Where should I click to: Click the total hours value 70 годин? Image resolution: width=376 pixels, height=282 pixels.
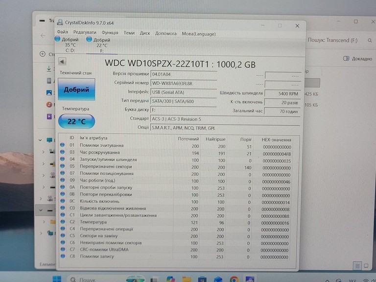tap(282, 112)
